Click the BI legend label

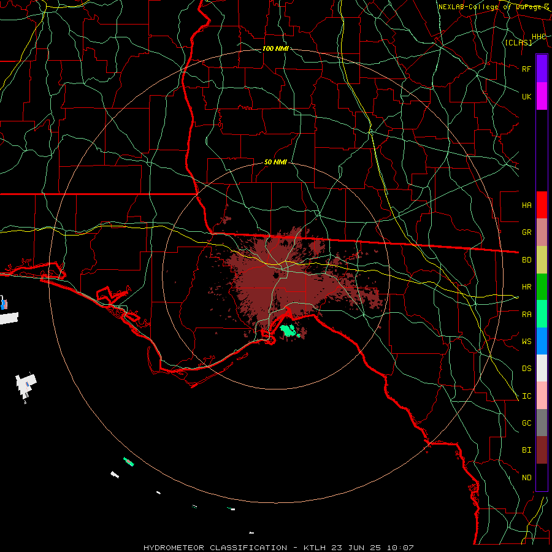[x=526, y=450]
